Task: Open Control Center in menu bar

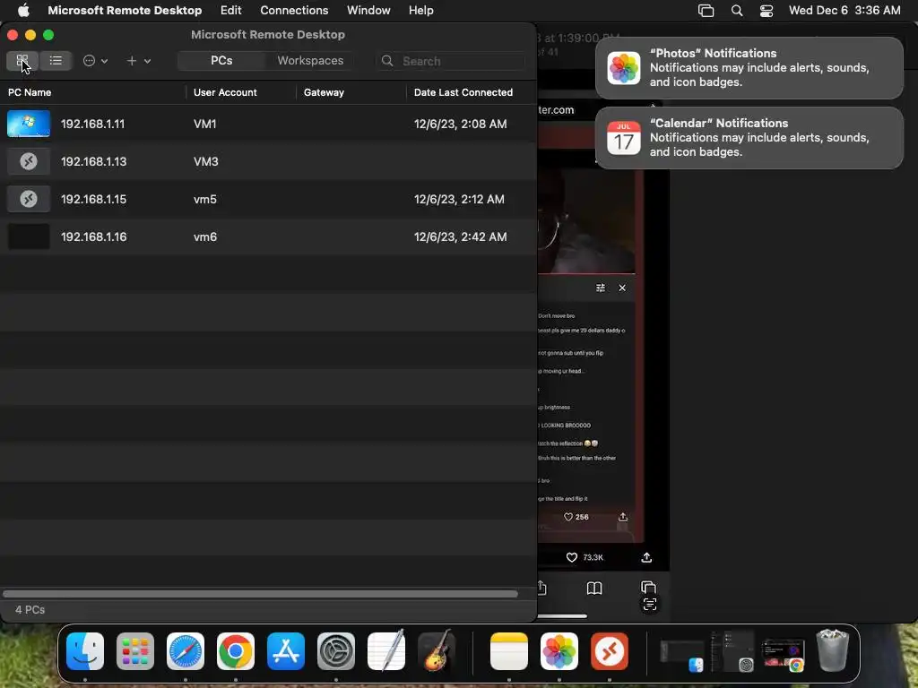Action: pyautogui.click(x=766, y=11)
